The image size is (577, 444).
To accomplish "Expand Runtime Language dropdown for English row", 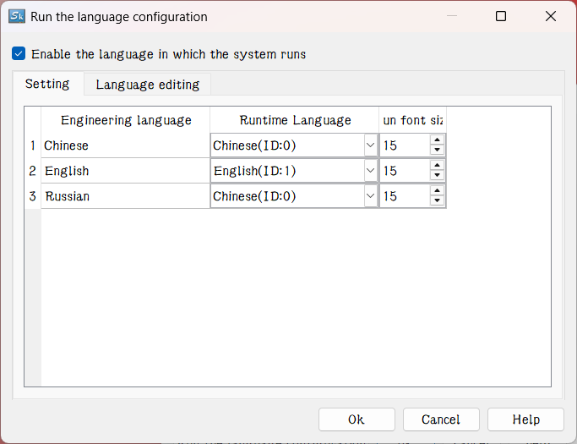I will tap(370, 171).
